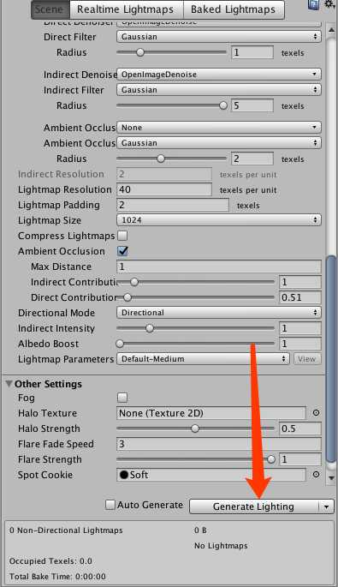
Task: Click the Indirect Filter Radius value field
Action: tap(252, 105)
